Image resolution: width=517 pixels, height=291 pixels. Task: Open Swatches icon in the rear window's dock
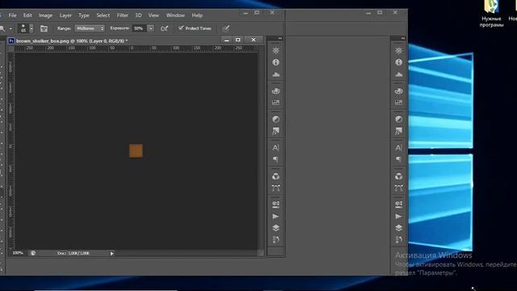398,103
